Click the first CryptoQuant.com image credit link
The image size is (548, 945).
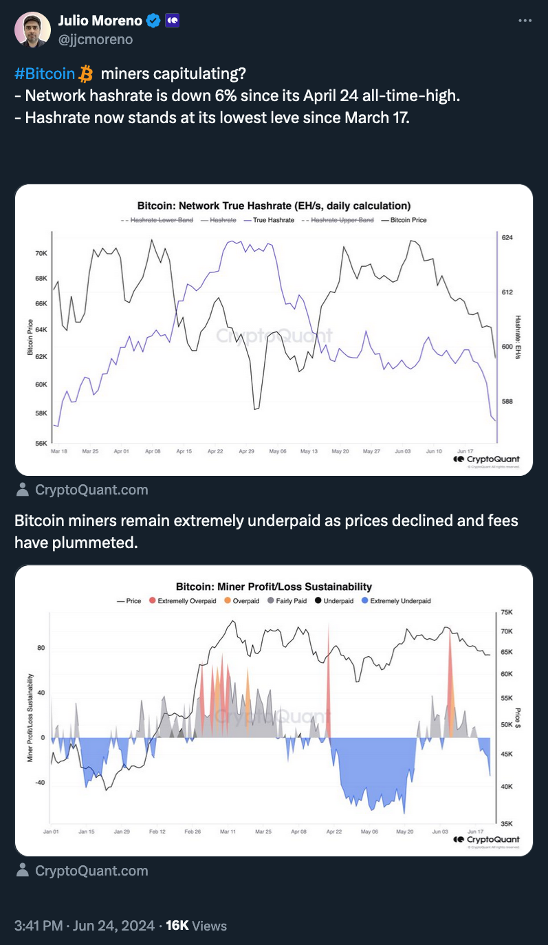click(x=91, y=490)
